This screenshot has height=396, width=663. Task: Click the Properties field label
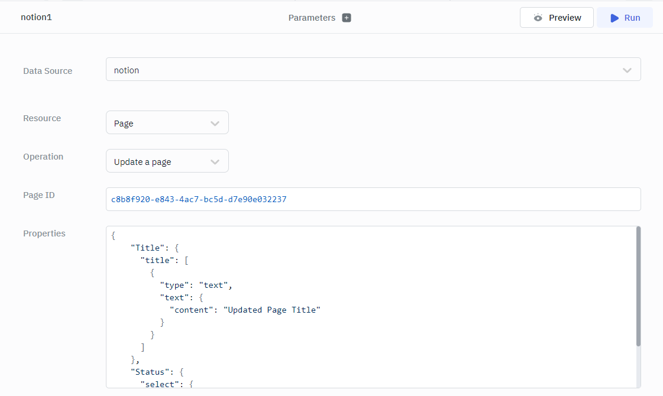click(44, 233)
